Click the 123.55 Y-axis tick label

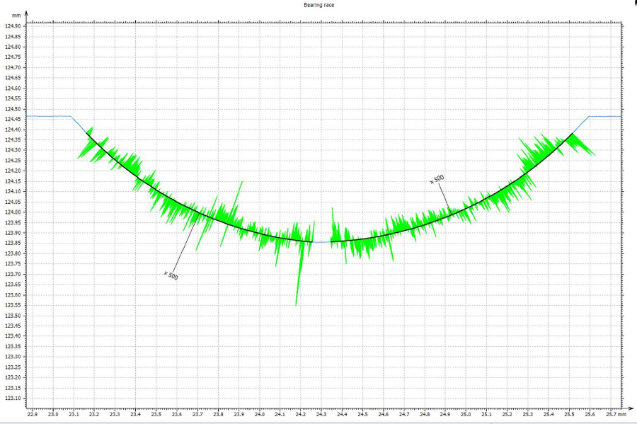[x=13, y=305]
